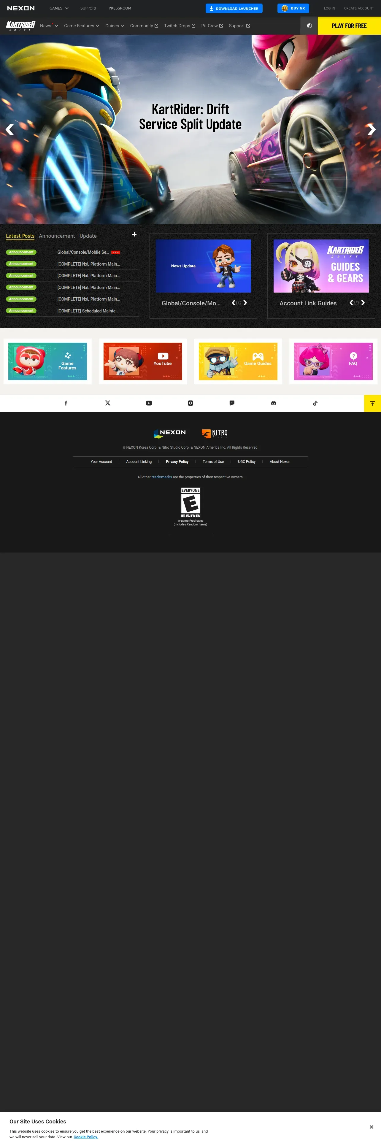The image size is (381, 1143).
Task: Click About Nexon footer link
Action: [280, 461]
